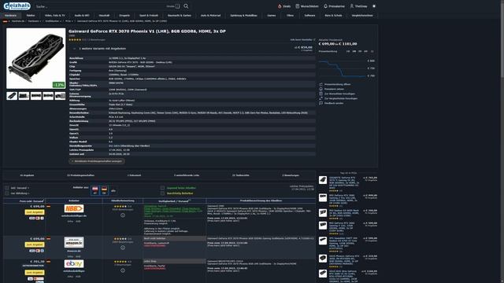Click 'Preisentwicklung öffnen' chart icon
The image size is (504, 283).
[x=321, y=84]
